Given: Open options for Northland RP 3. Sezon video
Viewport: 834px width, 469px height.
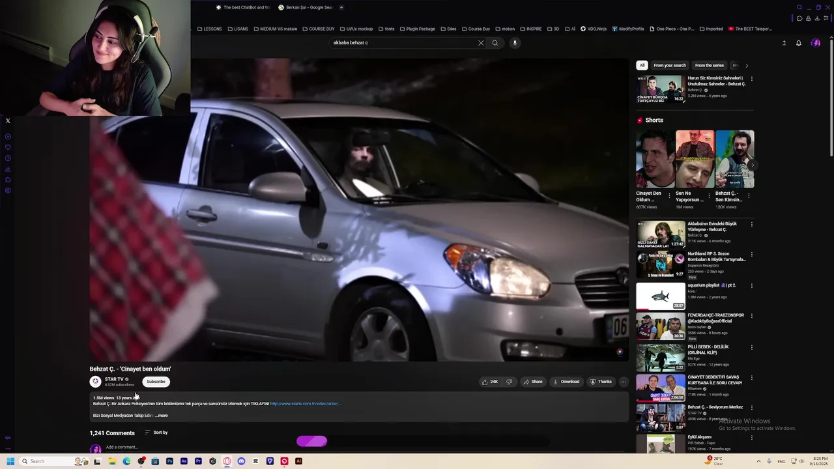Looking at the screenshot, I should coord(751,255).
